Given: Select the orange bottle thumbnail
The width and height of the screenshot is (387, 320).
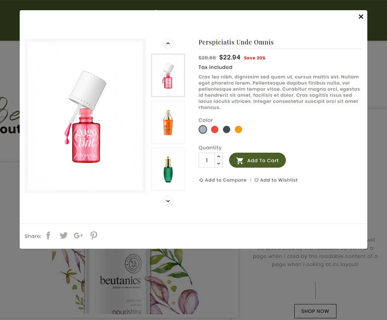Looking at the screenshot, I should point(168,122).
